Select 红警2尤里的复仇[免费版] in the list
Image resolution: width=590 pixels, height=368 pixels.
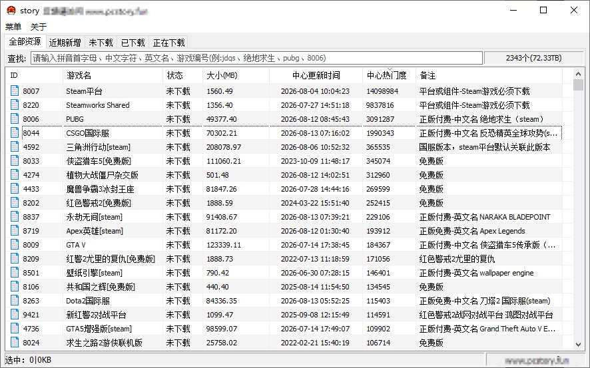pyautogui.click(x=111, y=259)
